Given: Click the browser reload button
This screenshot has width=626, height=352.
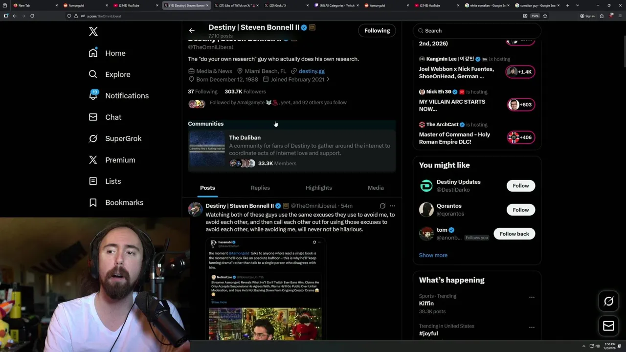Looking at the screenshot, I should pyautogui.click(x=32, y=16).
